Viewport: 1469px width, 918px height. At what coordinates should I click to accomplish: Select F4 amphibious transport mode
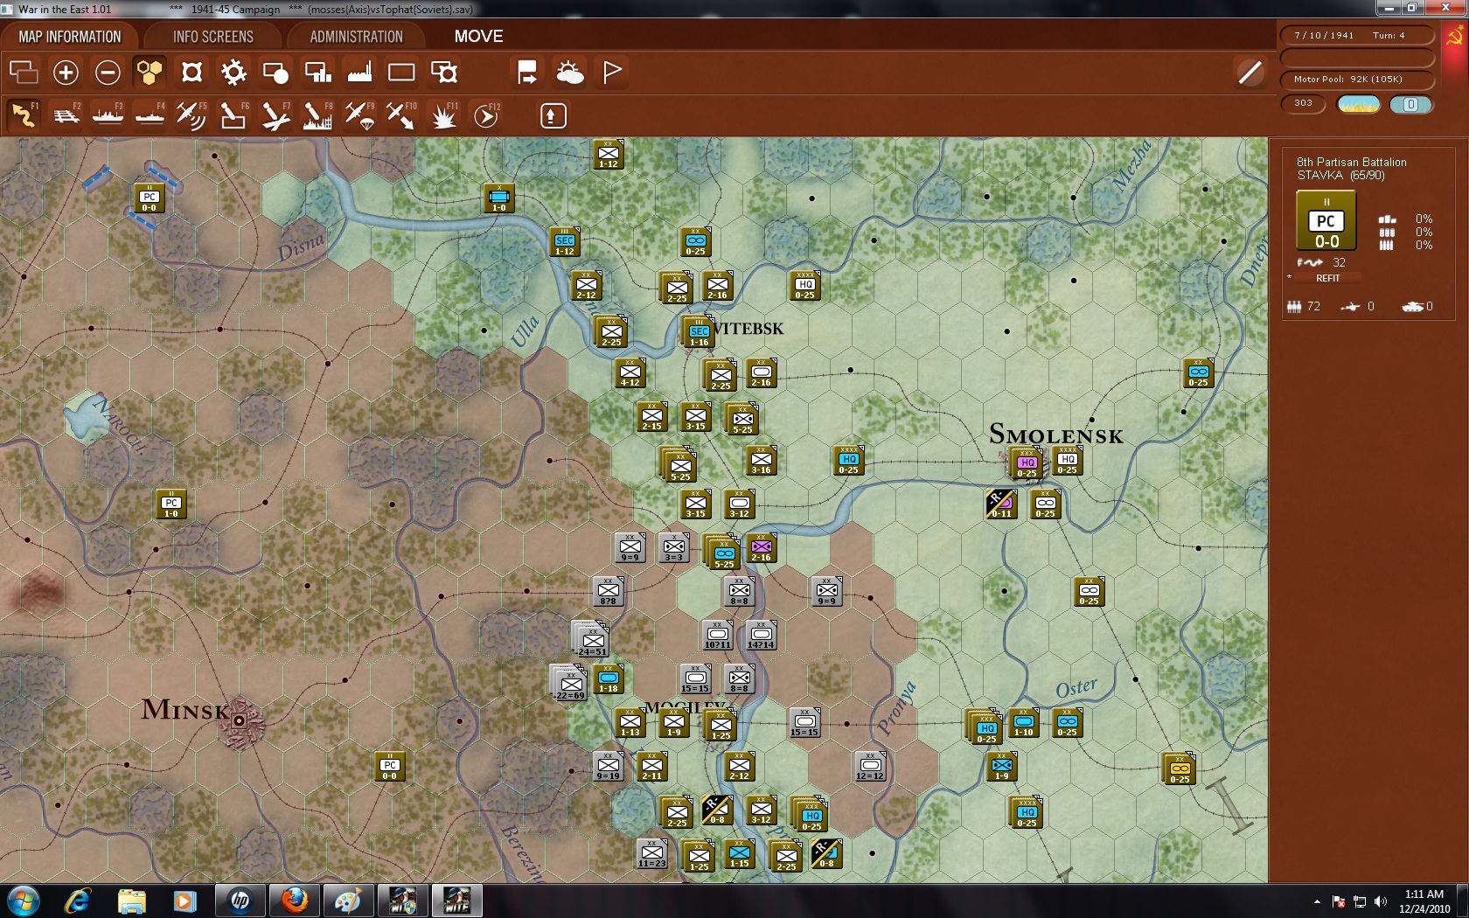(x=150, y=115)
